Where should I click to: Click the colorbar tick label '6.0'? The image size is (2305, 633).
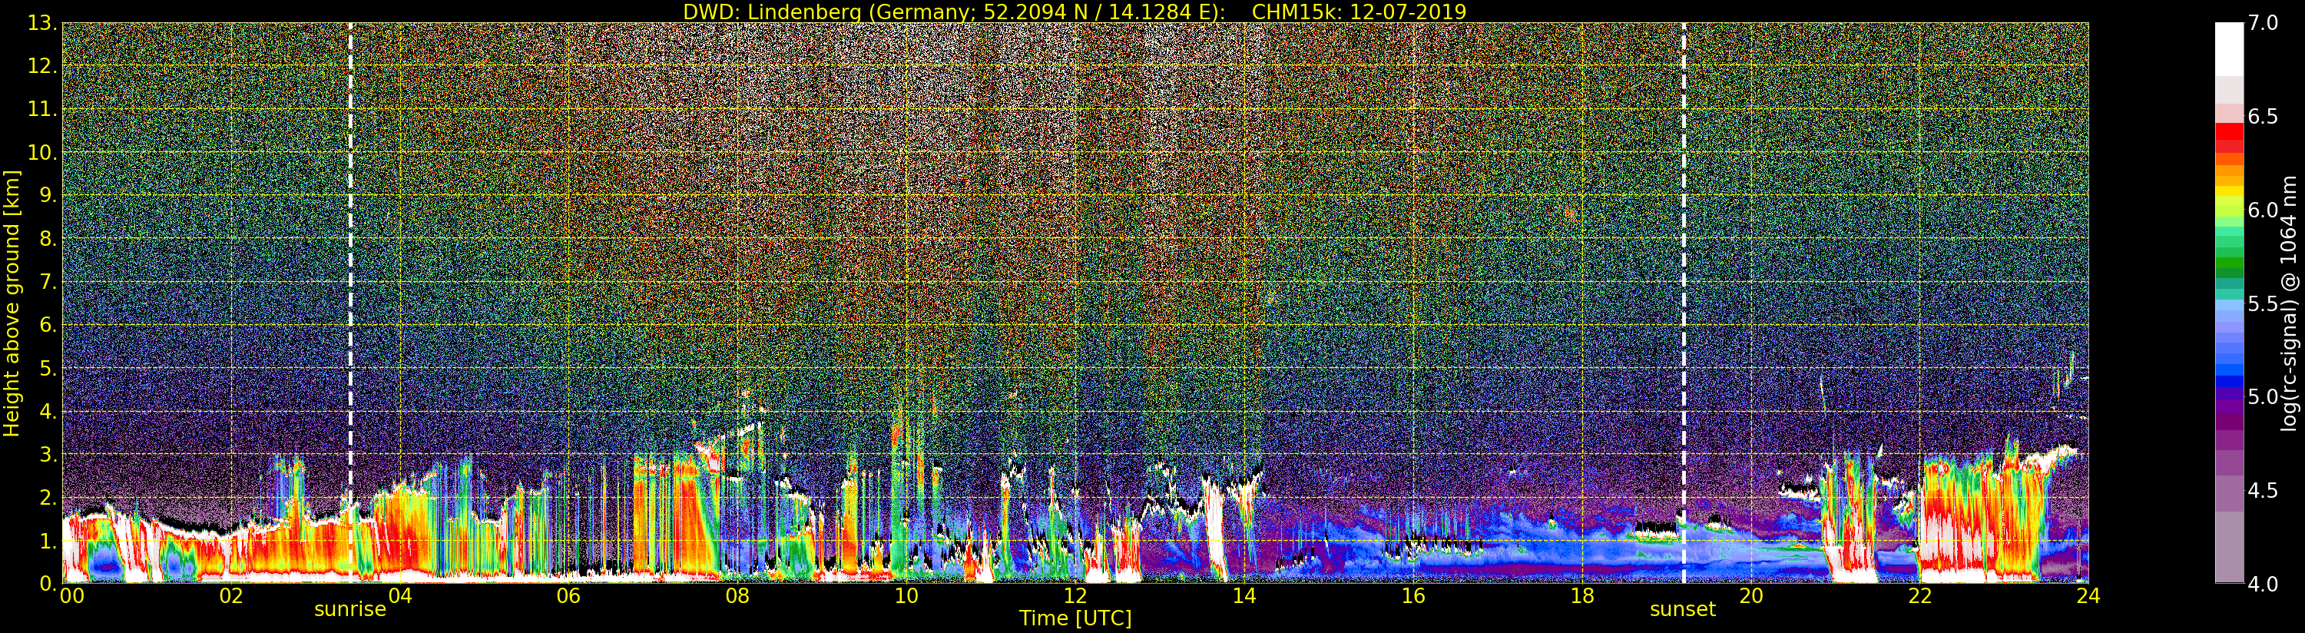[x=2263, y=210]
